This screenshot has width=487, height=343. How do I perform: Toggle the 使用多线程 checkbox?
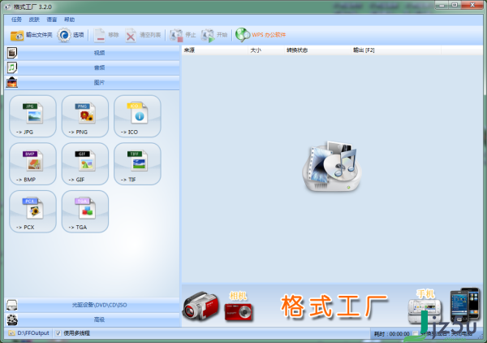[58, 333]
